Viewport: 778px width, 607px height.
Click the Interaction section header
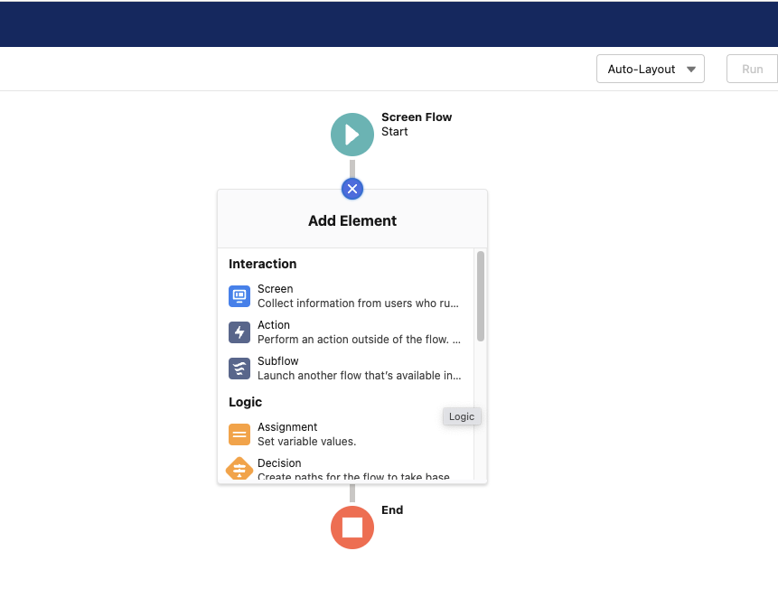pyautogui.click(x=262, y=264)
